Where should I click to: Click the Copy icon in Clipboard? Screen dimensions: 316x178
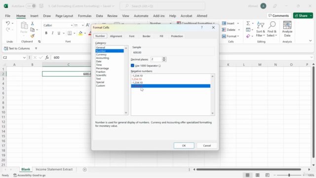click(x=32, y=30)
